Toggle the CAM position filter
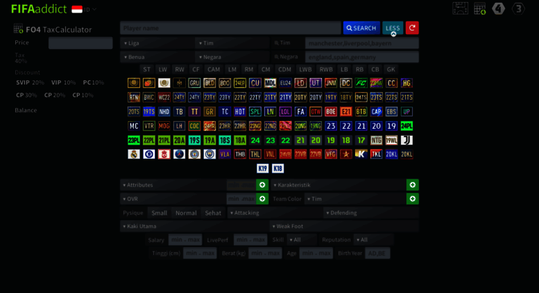This screenshot has width=539, height=293. (x=214, y=69)
